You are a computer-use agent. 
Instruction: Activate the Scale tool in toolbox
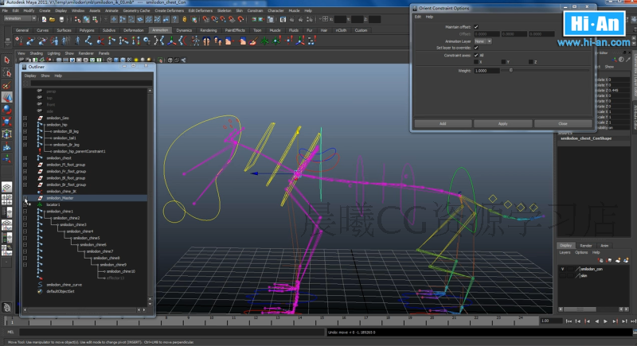(x=6, y=122)
